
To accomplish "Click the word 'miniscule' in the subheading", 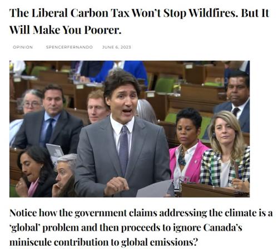I will tap(31, 242).
